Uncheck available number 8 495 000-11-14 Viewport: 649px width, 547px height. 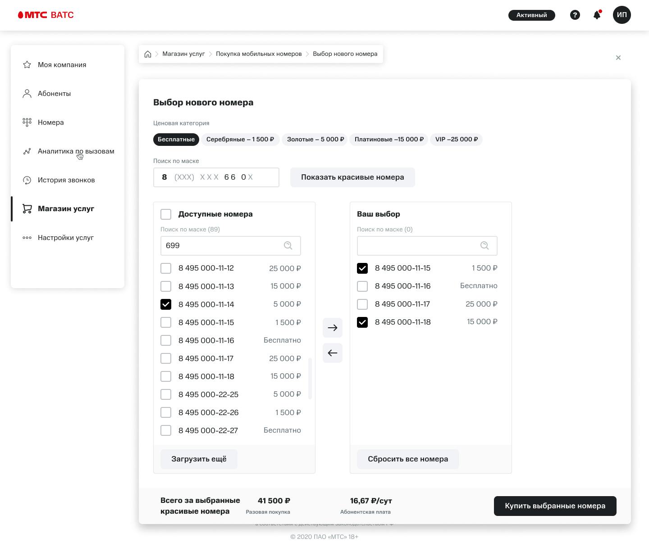point(166,304)
